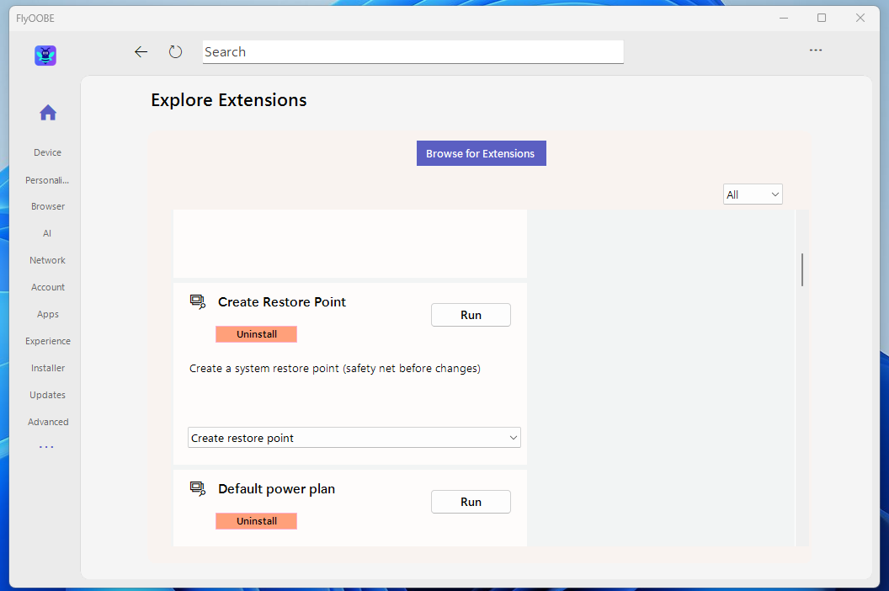Click the Create Restore Point extension icon
The height and width of the screenshot is (591, 889).
[198, 301]
